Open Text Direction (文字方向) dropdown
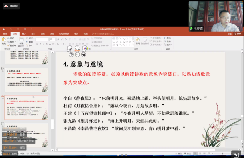The width and height of the screenshot is (244, 158). pos(97,38)
